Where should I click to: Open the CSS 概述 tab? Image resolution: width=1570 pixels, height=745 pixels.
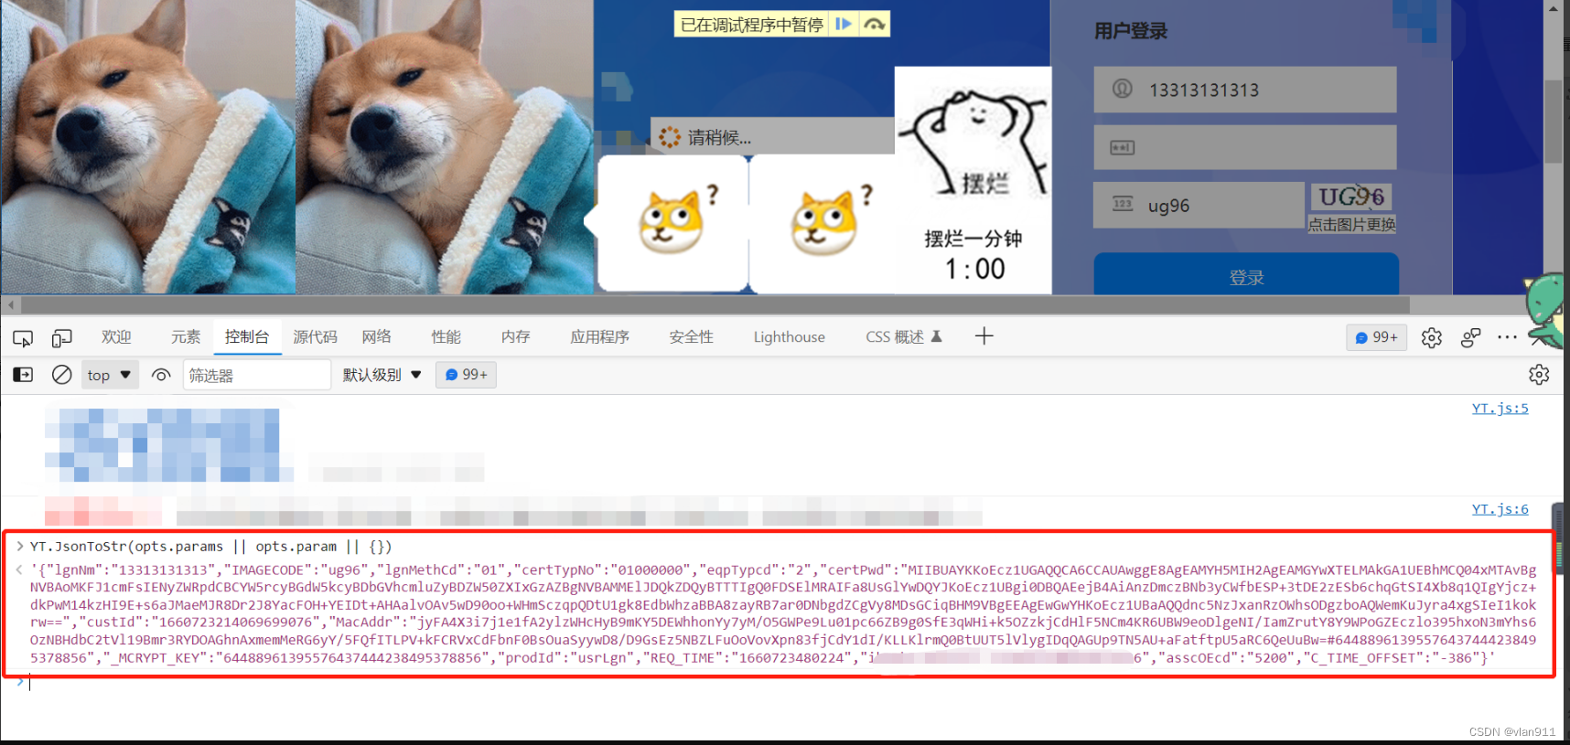904,337
